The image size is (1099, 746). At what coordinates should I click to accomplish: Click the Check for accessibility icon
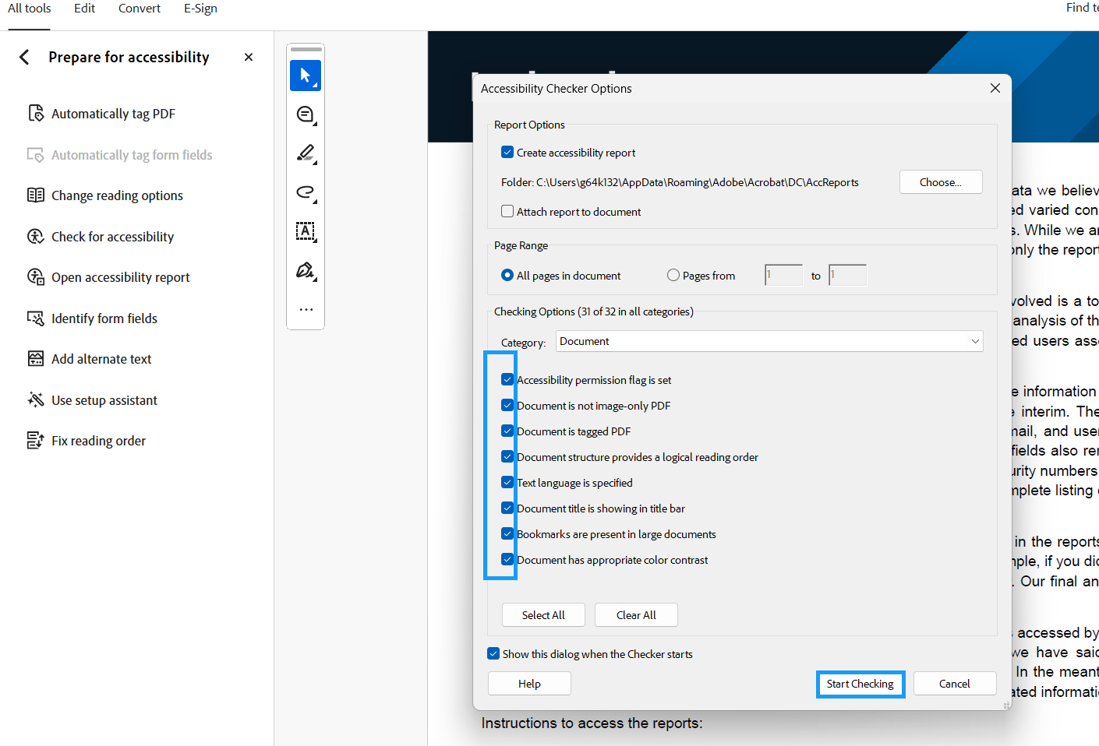coord(36,237)
